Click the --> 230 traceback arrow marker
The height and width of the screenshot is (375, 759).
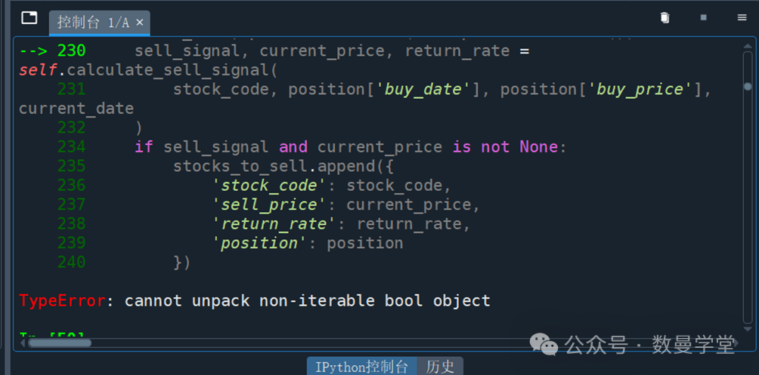pyautogui.click(x=52, y=51)
